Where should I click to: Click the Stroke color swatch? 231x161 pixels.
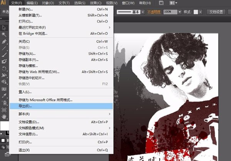[7, 133]
